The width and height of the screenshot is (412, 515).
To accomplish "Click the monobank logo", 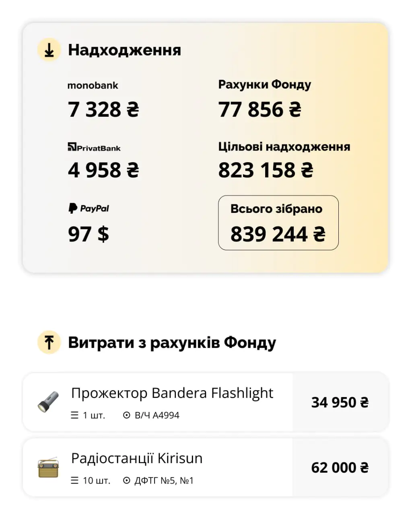I will pos(93,85).
